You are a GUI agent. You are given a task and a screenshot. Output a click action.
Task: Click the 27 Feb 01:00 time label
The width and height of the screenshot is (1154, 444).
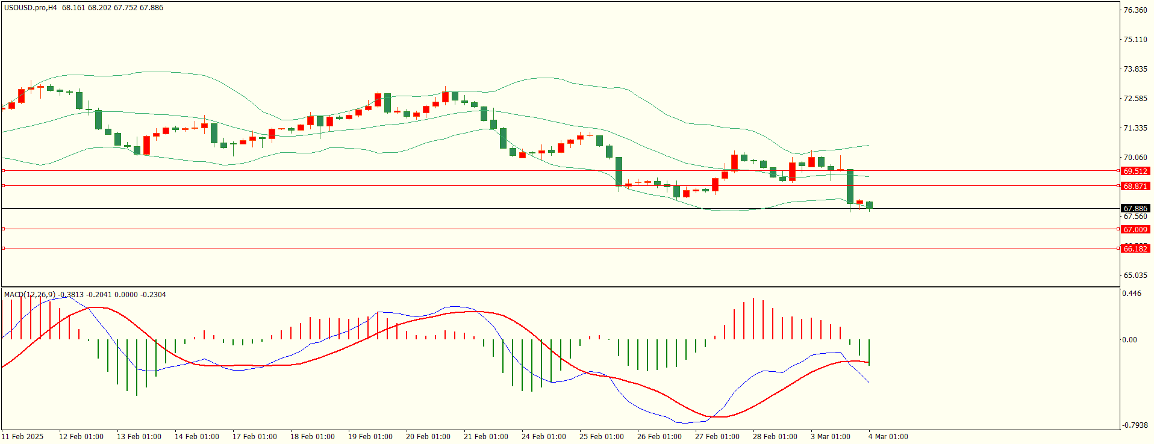point(717,437)
